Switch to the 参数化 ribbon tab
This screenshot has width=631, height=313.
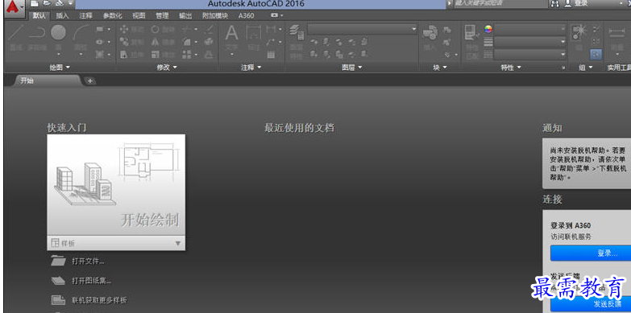pos(112,15)
